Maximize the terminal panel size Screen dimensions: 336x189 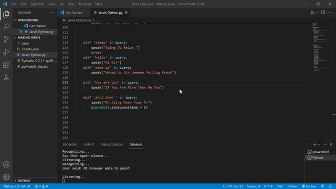(x=325, y=144)
